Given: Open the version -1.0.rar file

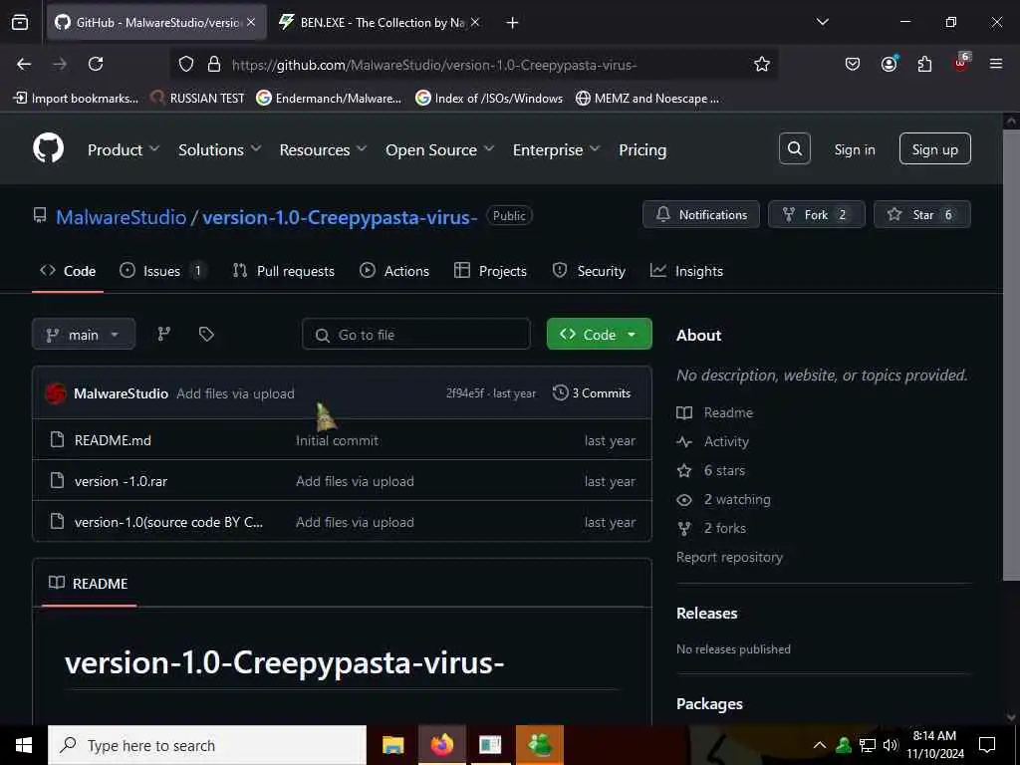Looking at the screenshot, I should point(121,481).
